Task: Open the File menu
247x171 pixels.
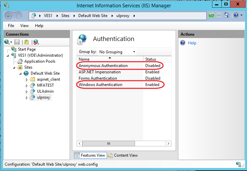Action: (11, 26)
